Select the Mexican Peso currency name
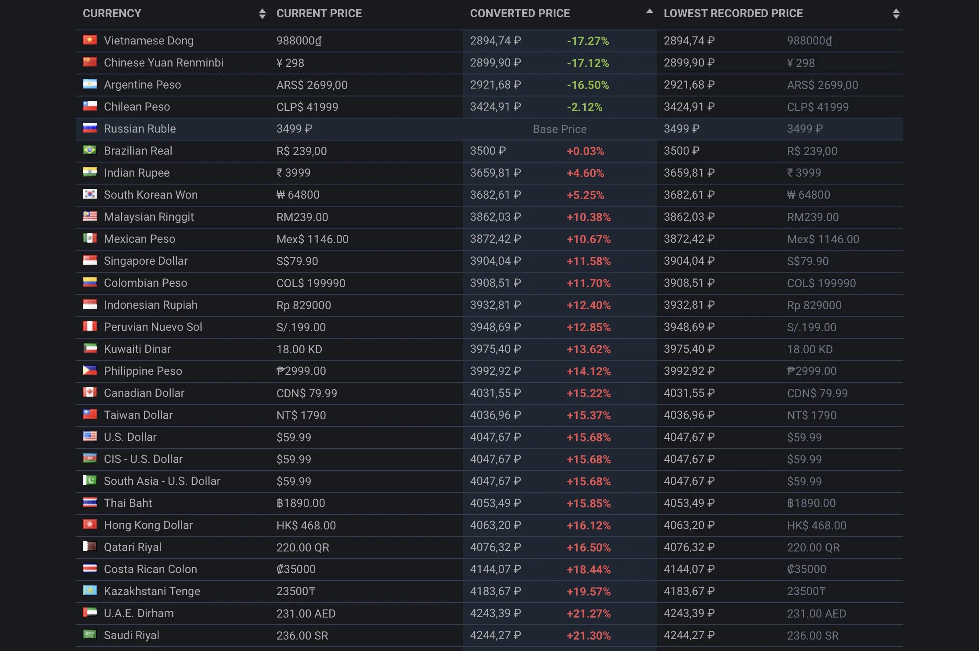The width and height of the screenshot is (979, 651). 140,239
